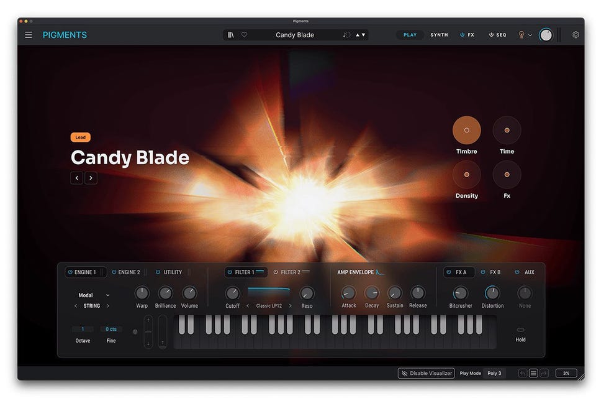Open the preset library browser icon
This screenshot has height=416, width=596.
[231, 35]
